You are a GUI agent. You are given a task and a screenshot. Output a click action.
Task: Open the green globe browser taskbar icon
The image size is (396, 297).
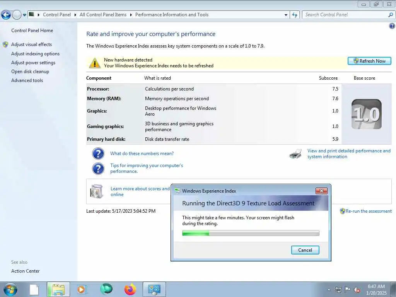click(106, 289)
